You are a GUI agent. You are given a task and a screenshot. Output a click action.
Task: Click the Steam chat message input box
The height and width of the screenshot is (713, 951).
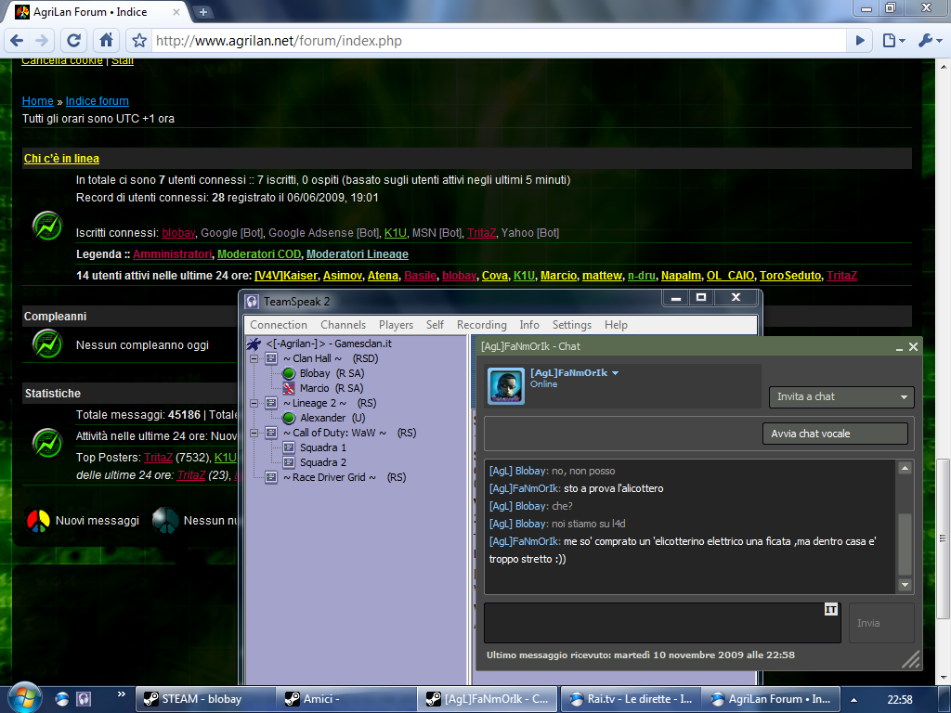[662, 623]
